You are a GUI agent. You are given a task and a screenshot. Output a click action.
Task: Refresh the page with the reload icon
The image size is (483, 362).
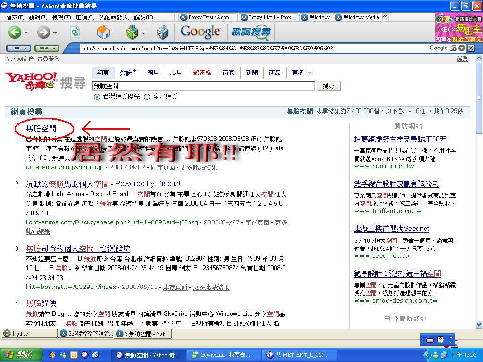tap(75, 32)
